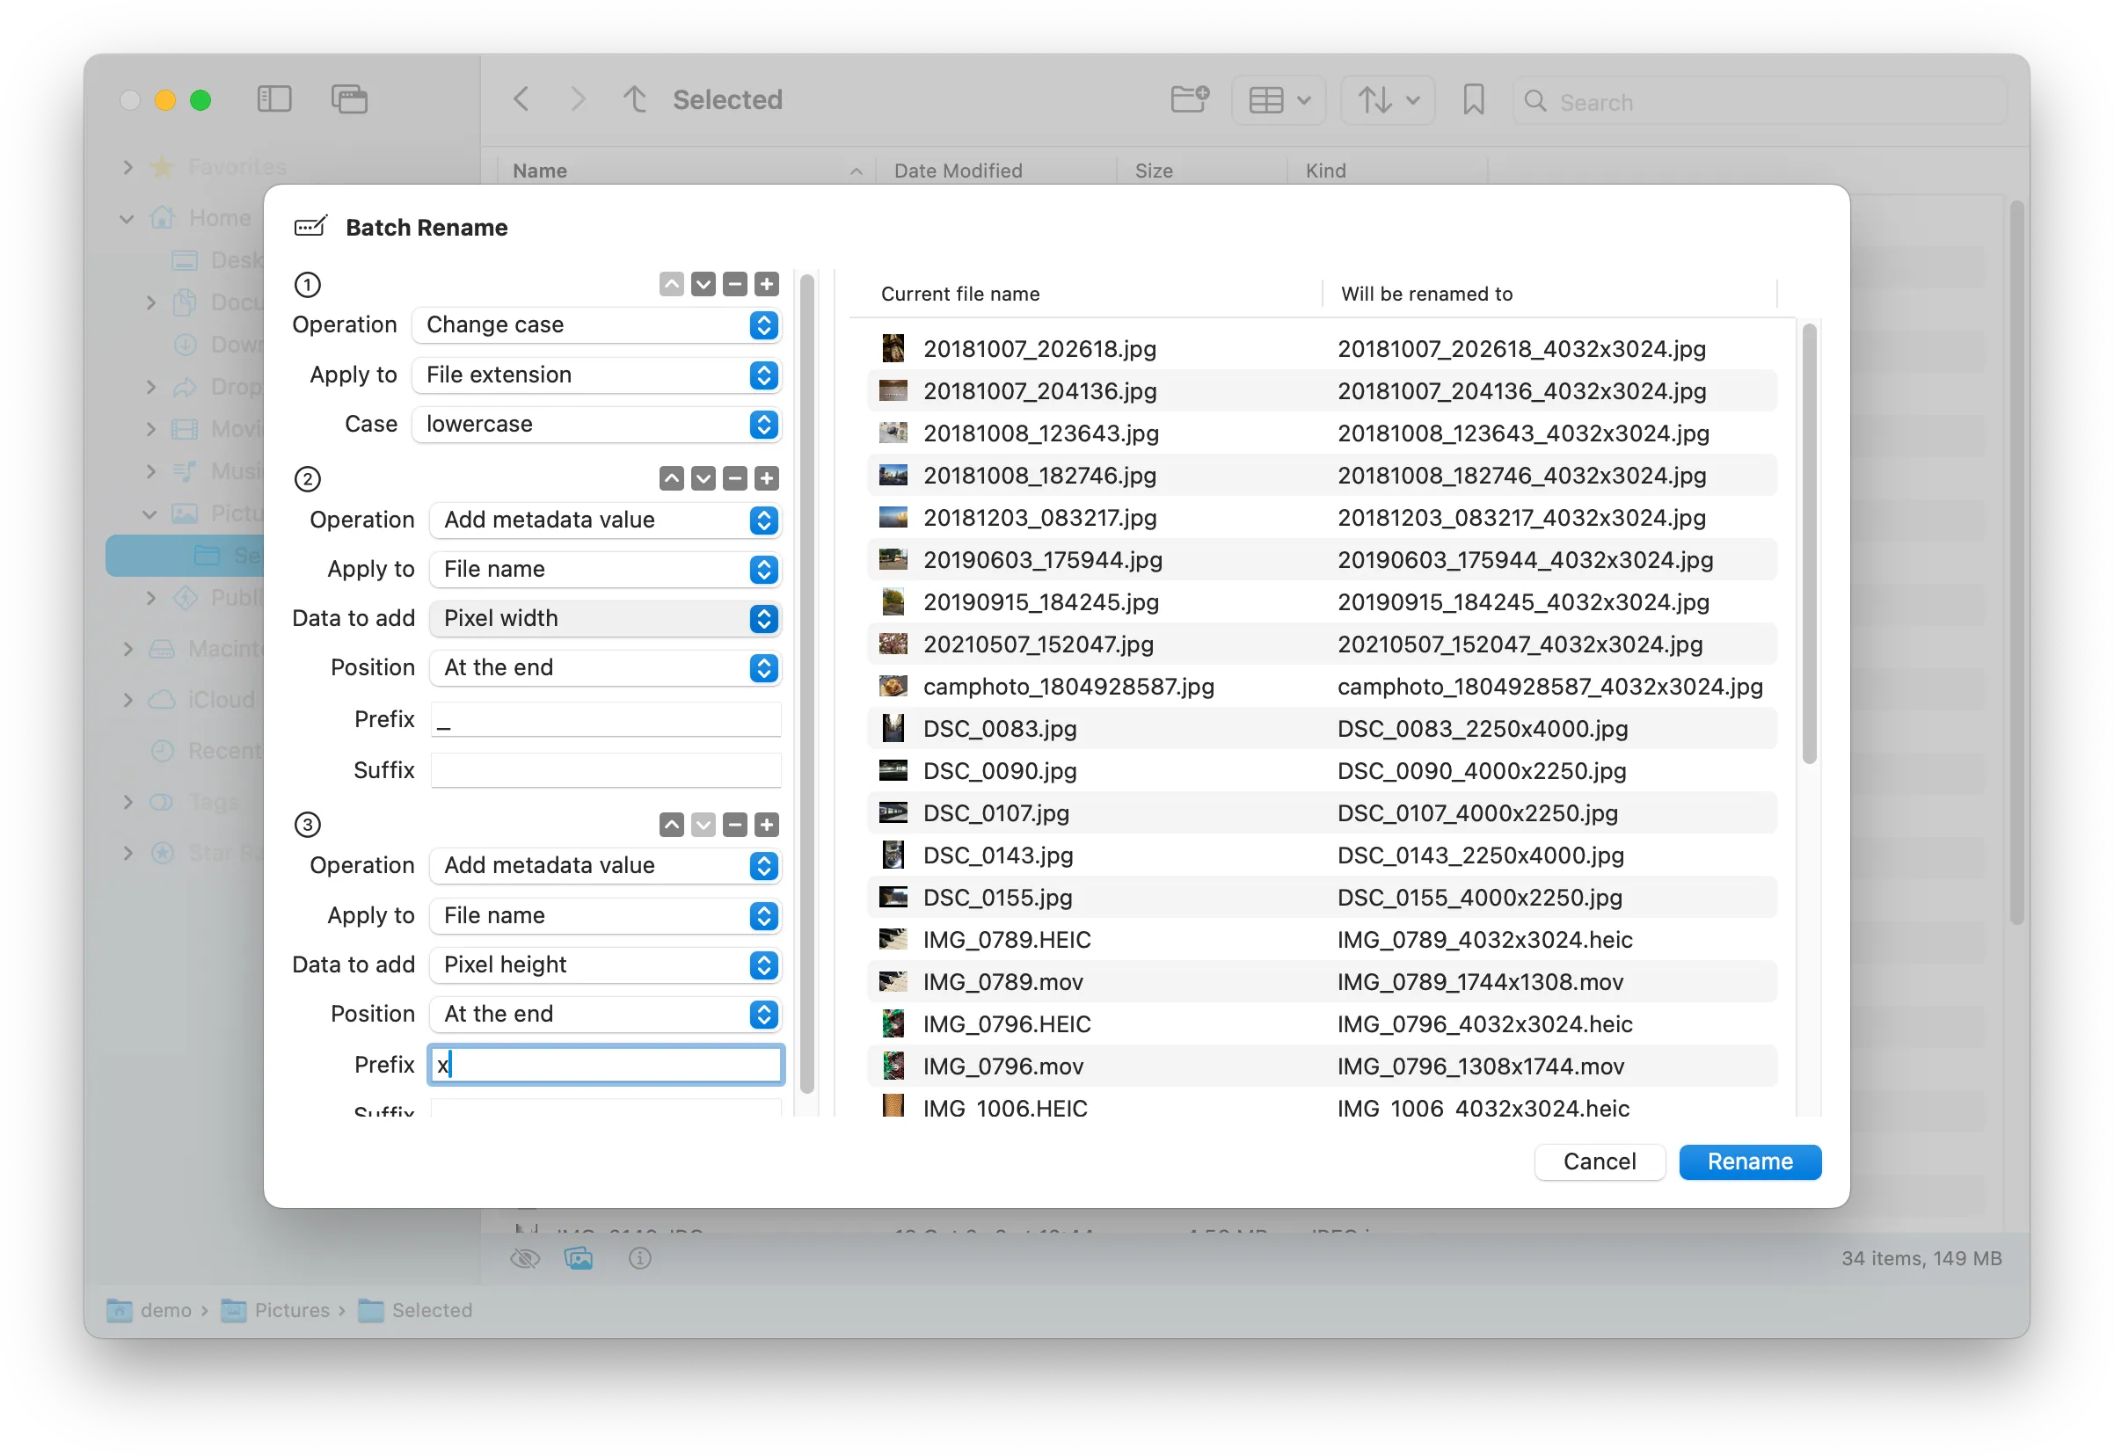Open step 1 Change case operation dropdown
2114x1456 pixels.
597,325
